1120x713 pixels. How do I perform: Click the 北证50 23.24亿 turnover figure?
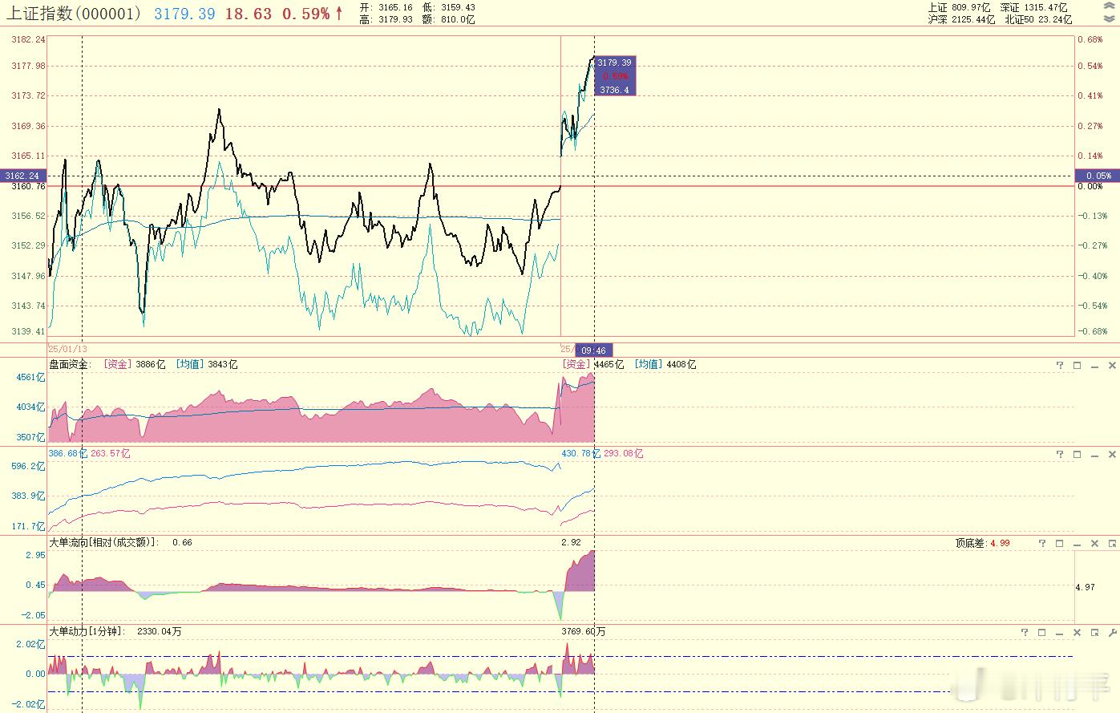coord(1038,19)
